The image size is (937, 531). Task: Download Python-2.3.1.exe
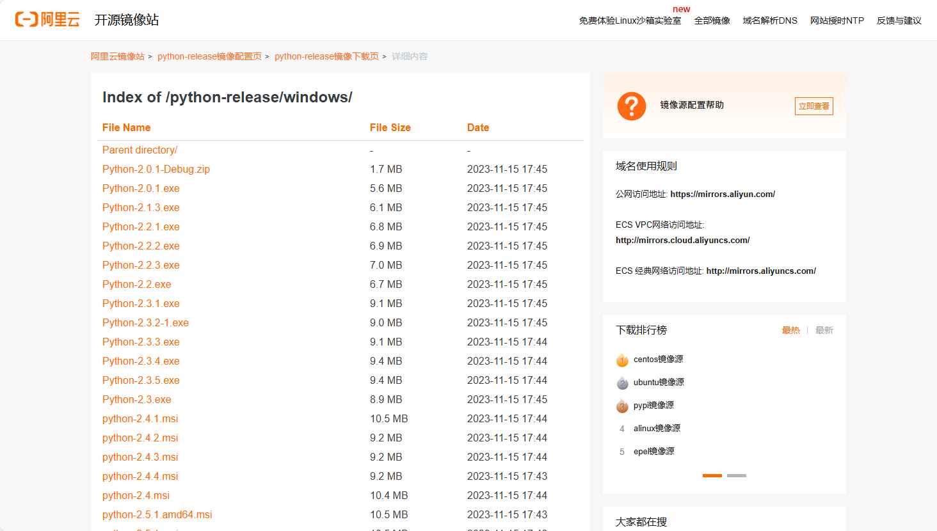point(141,303)
